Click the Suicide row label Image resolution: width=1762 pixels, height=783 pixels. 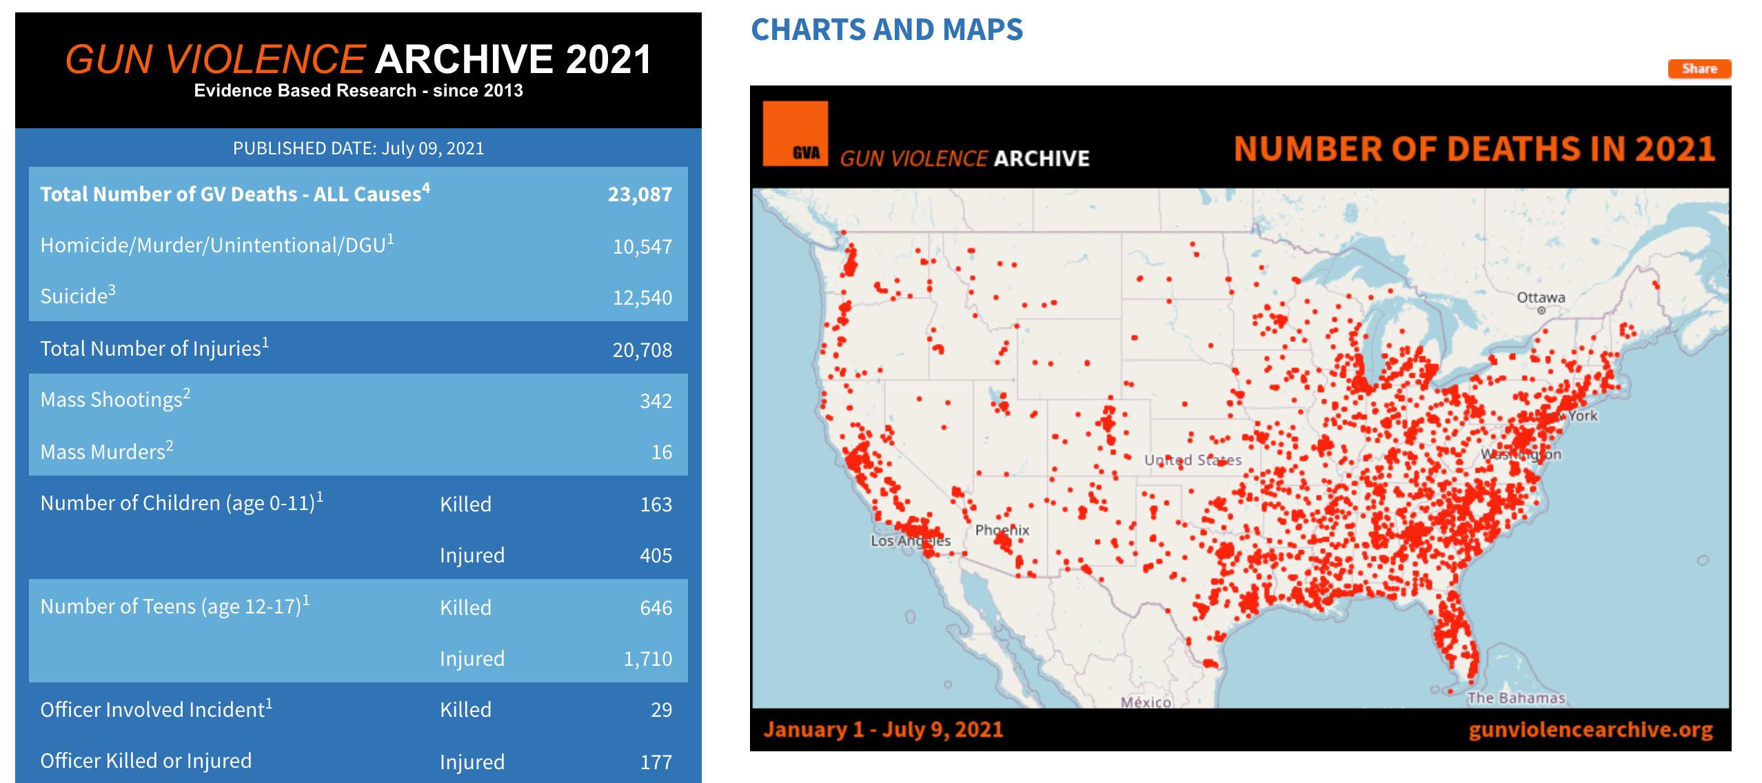[x=78, y=296]
